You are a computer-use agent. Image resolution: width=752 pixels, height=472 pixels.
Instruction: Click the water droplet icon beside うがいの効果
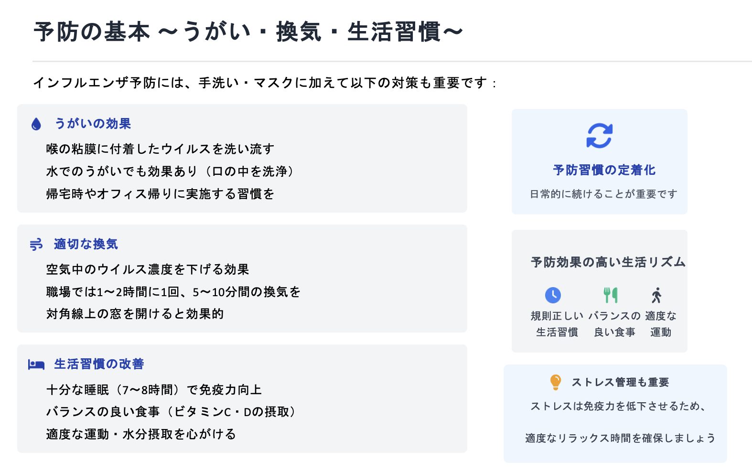coord(36,124)
